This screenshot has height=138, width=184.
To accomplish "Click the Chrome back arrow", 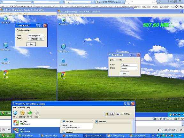I will point(3,7).
